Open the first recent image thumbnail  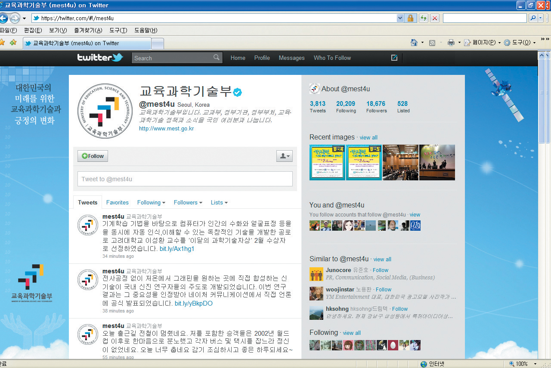(327, 162)
